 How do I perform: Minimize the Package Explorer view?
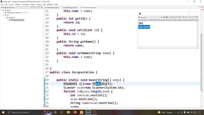tap(39, 7)
